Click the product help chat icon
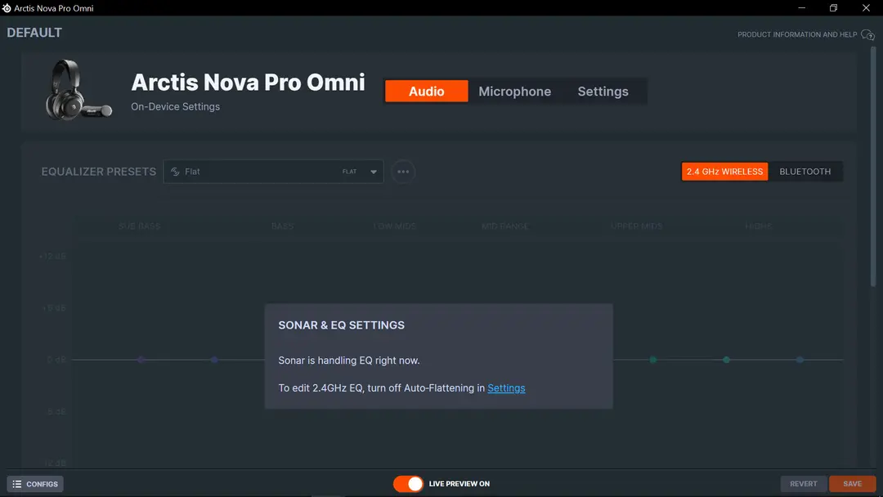The width and height of the screenshot is (883, 497). 867,35
